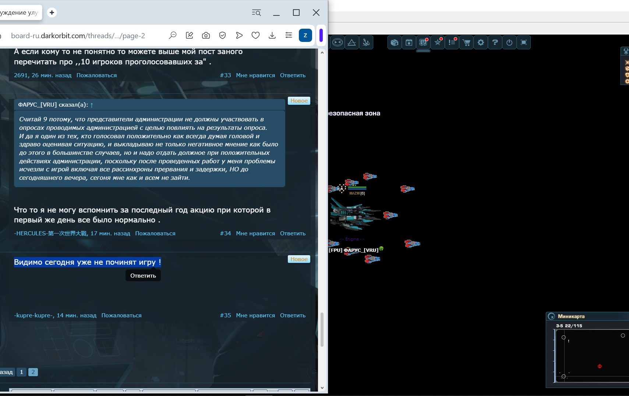Open the safe icon with red notification
This screenshot has width=629, height=396.
click(x=423, y=43)
